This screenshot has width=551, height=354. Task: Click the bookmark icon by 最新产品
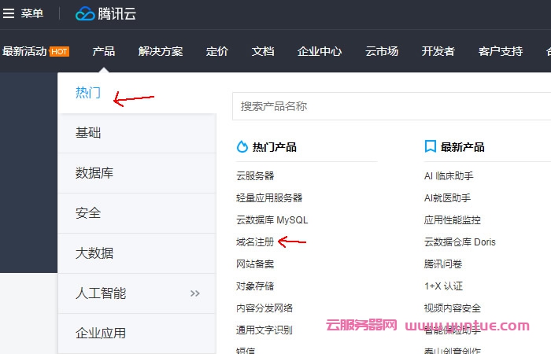[x=430, y=147]
